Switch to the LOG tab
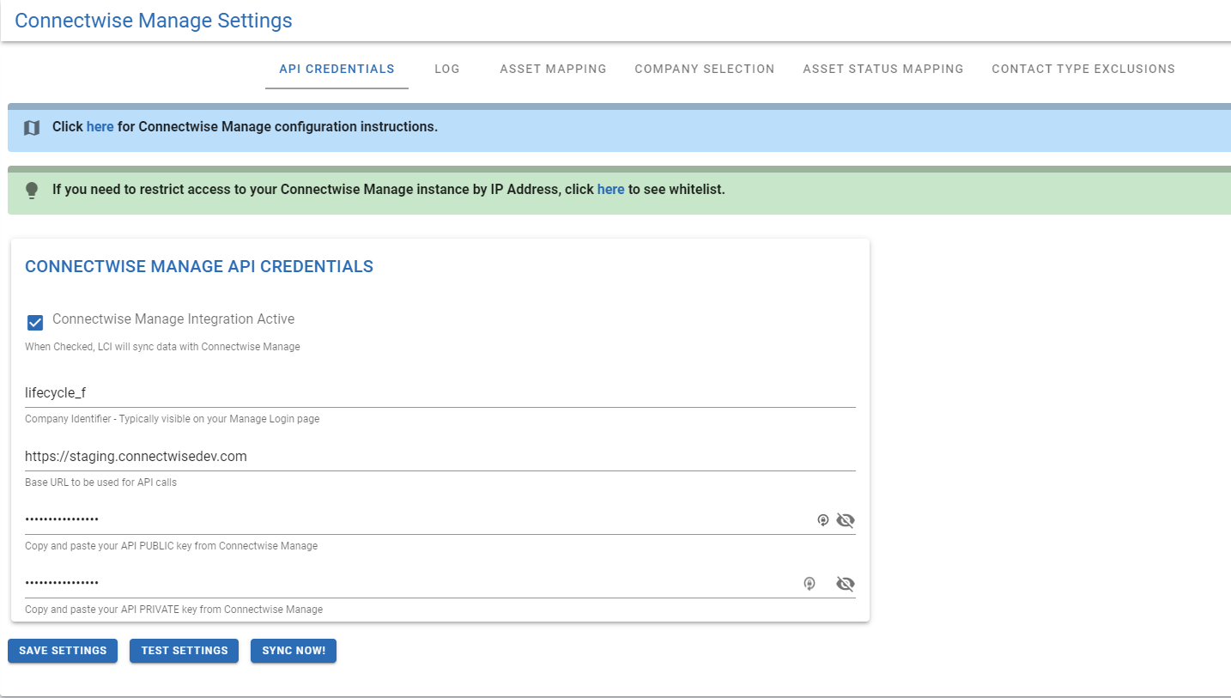 point(447,69)
